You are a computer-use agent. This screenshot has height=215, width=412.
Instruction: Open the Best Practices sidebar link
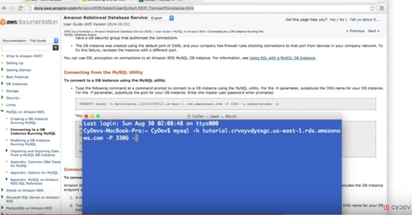(x=17, y=77)
